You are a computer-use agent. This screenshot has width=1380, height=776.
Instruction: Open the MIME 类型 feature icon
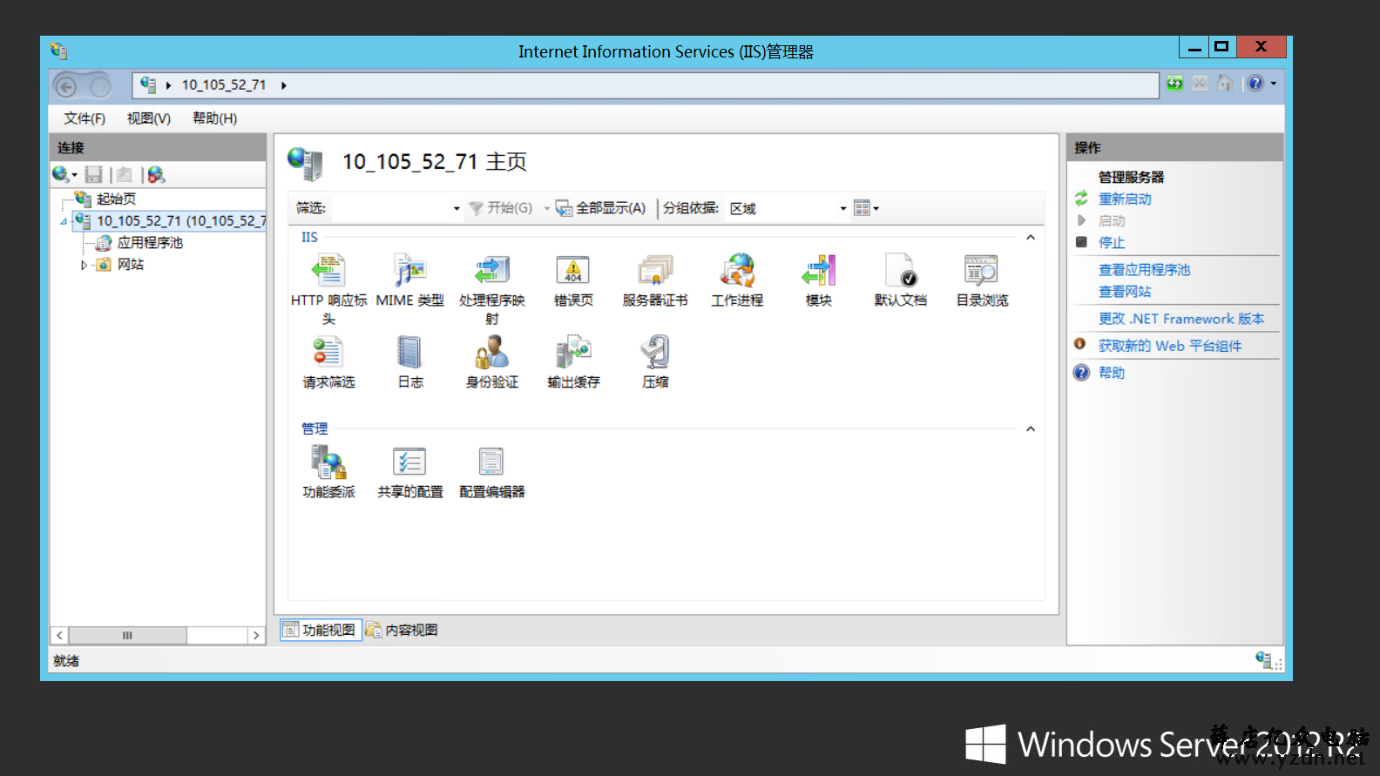coord(409,272)
